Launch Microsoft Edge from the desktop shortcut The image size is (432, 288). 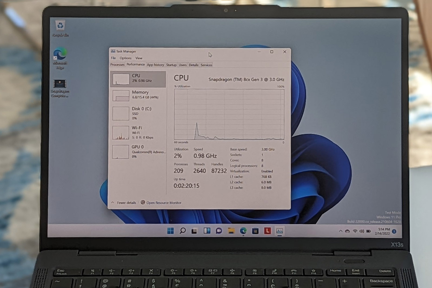tap(60, 58)
